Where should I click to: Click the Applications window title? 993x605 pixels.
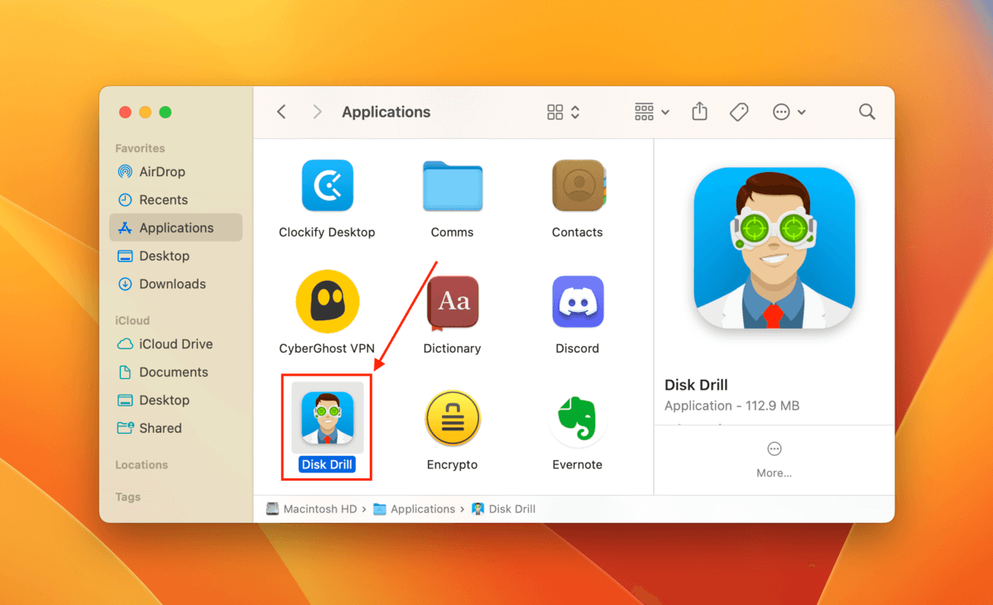pos(386,112)
